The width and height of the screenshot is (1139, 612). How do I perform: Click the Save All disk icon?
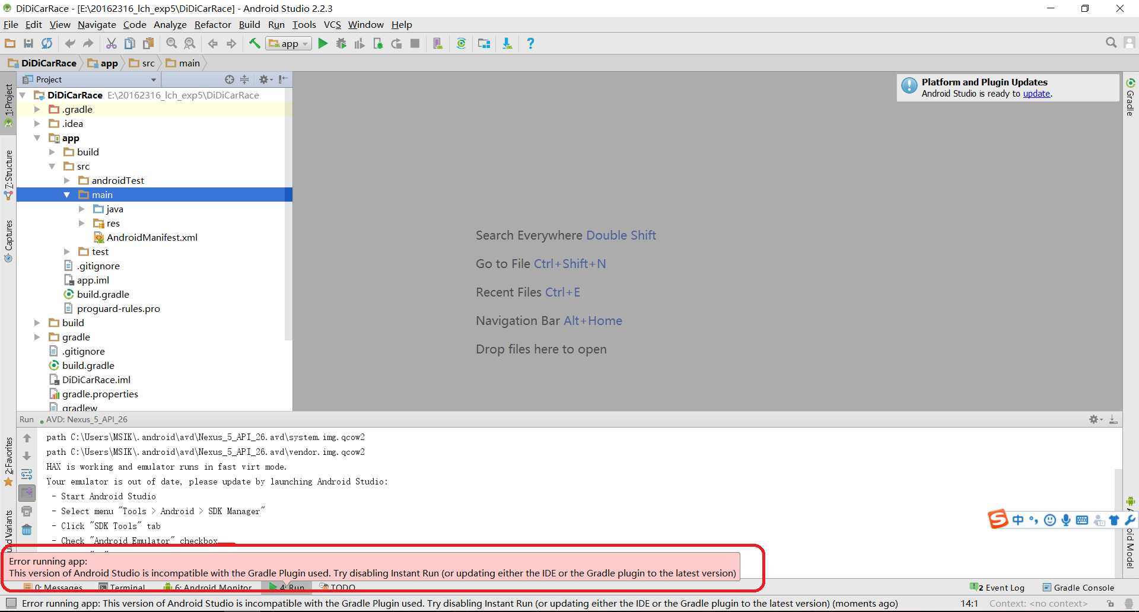[x=28, y=43]
